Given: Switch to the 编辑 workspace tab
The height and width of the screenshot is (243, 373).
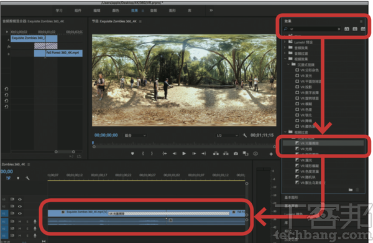Looking at the screenshot, I should 97,10.
